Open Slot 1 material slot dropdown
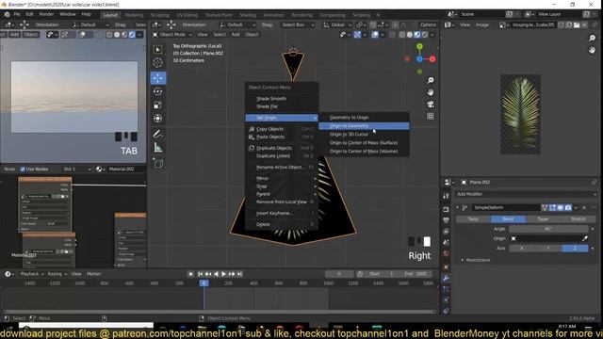 tap(77, 169)
